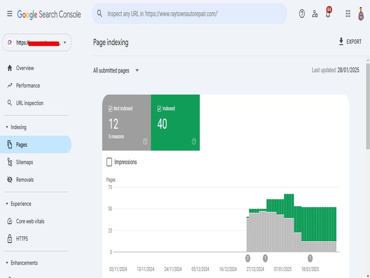Click the 'Page indexing' heading

coord(111,43)
